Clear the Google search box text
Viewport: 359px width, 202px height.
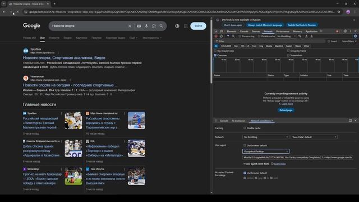point(130,26)
